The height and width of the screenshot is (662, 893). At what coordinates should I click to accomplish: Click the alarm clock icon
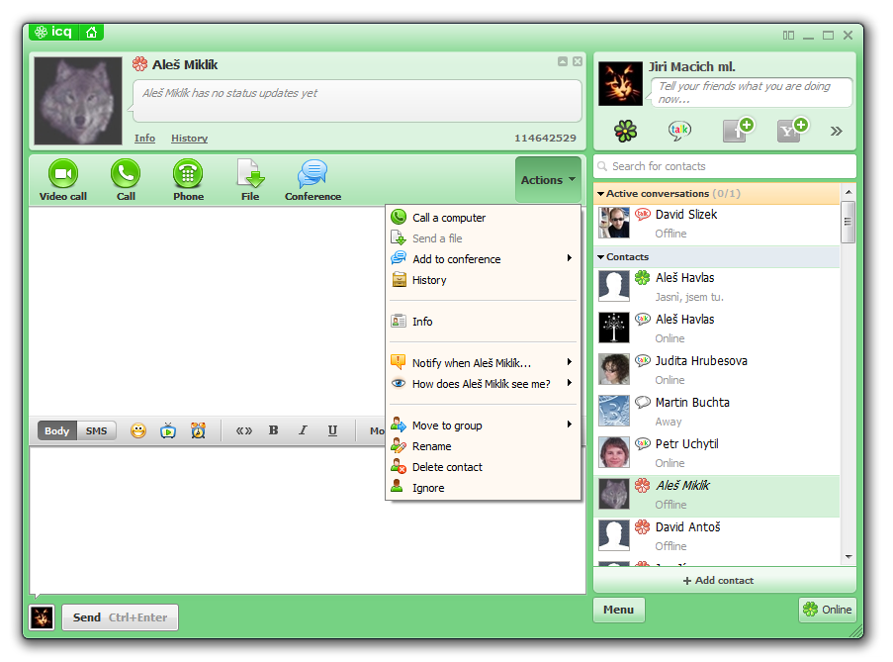pyautogui.click(x=198, y=430)
